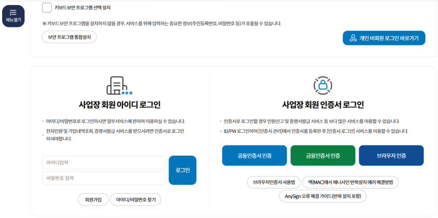Open 회원가입 sign-up page
This screenshot has height=218, width=438.
(93, 199)
